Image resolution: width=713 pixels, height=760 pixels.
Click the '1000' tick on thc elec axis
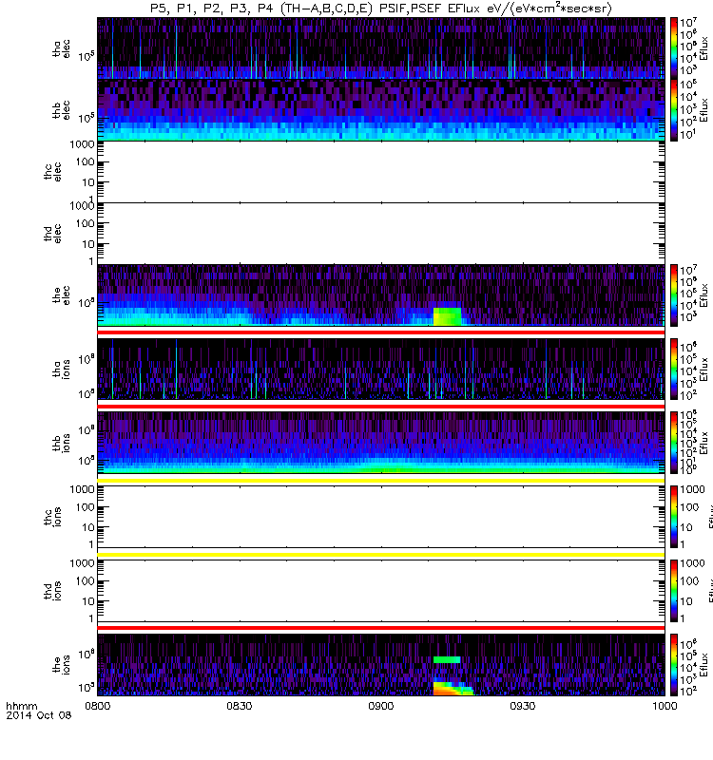(82, 144)
